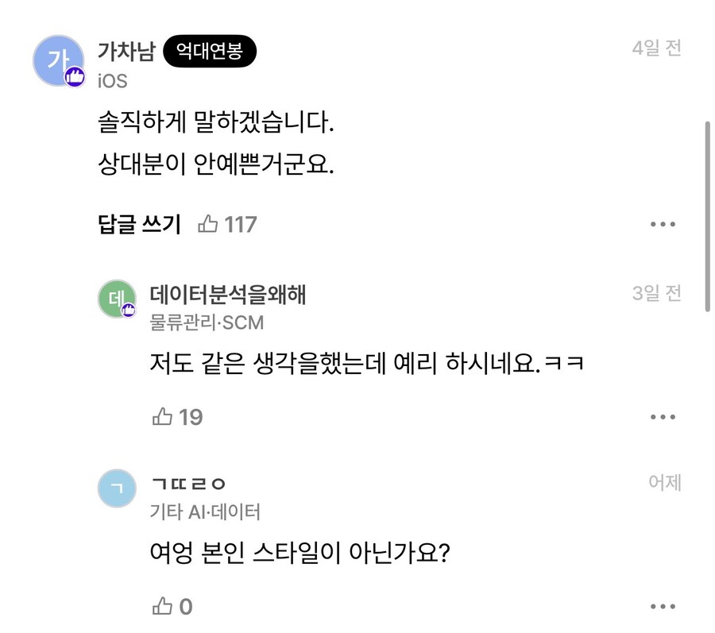Click the 데이터분석을왜해 username

pos(230,293)
